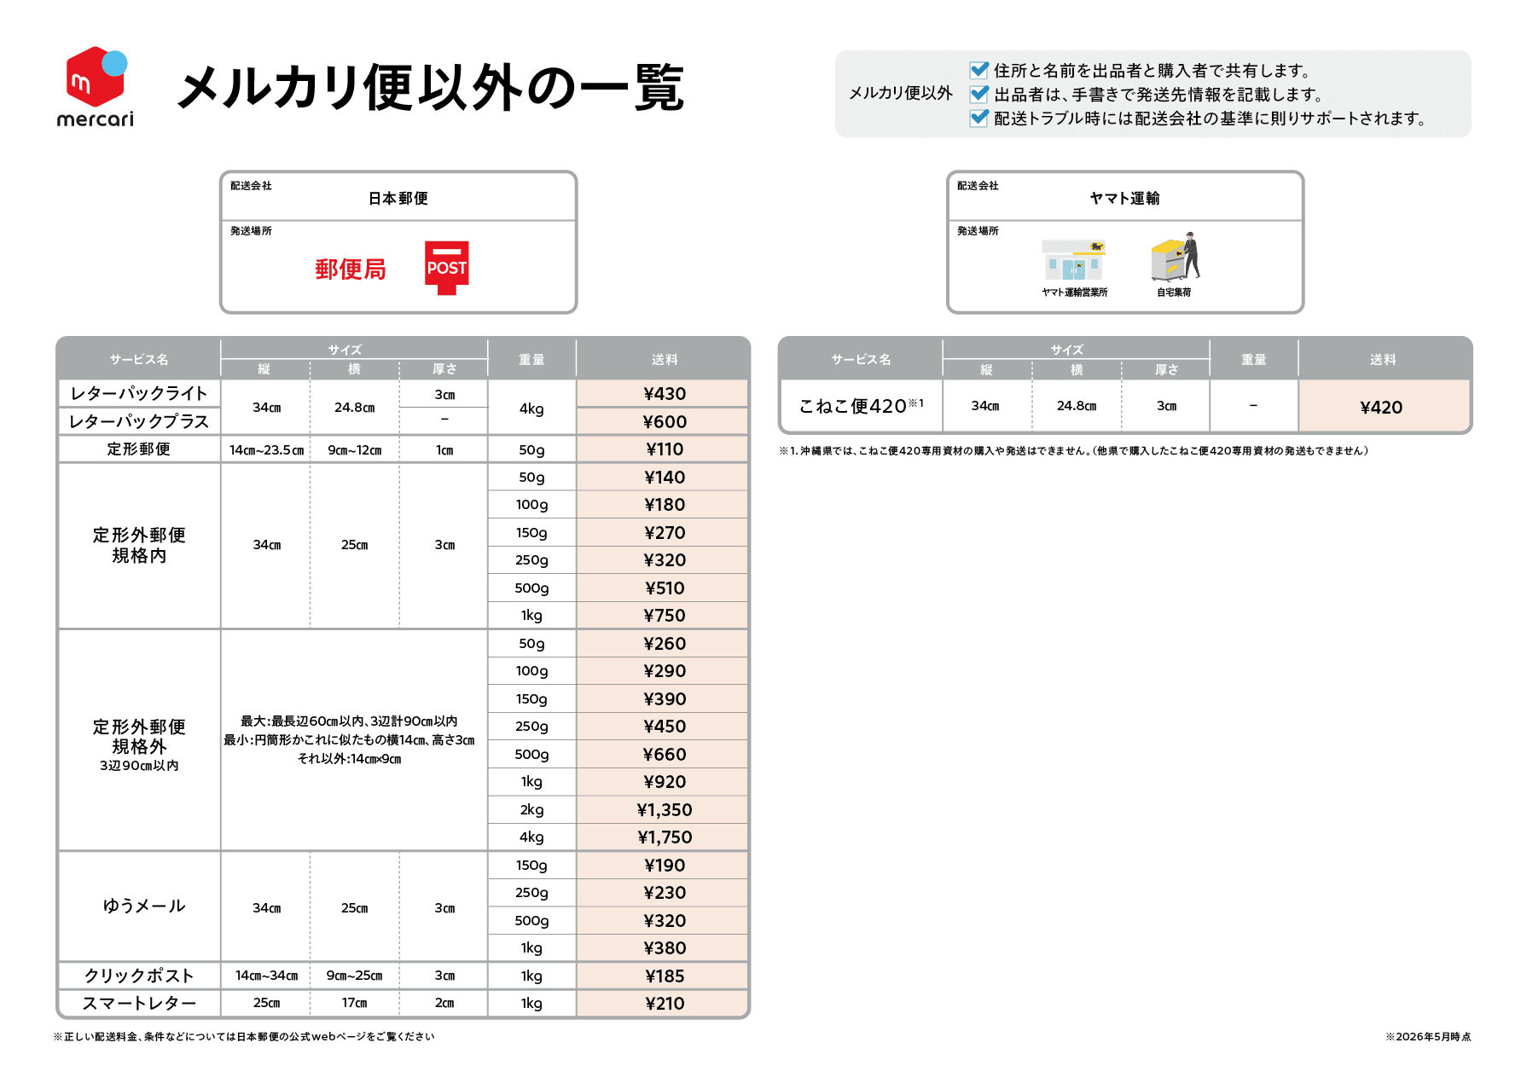Click the 定形郵便 service name
The image size is (1527, 1089).
coord(139,449)
